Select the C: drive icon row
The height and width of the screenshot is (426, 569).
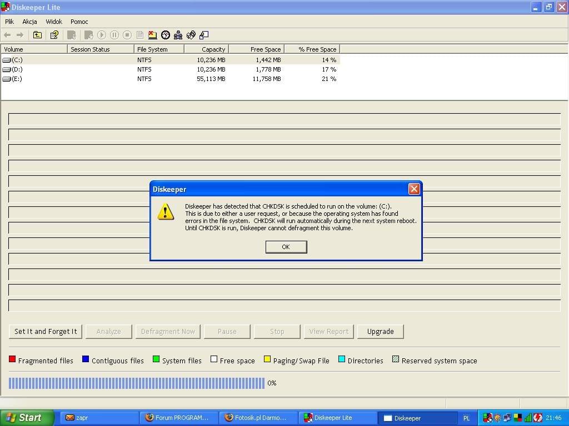coord(170,60)
